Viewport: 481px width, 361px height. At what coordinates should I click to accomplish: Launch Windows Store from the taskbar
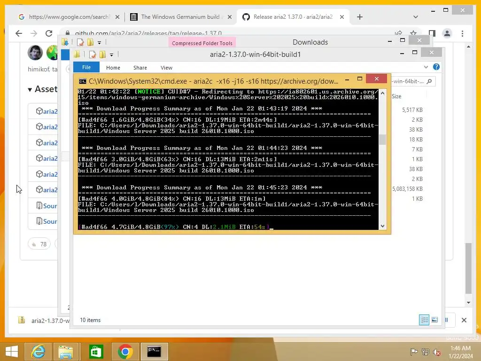point(96,352)
